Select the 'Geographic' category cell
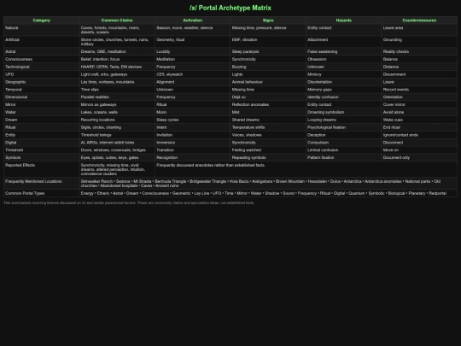 point(42,82)
